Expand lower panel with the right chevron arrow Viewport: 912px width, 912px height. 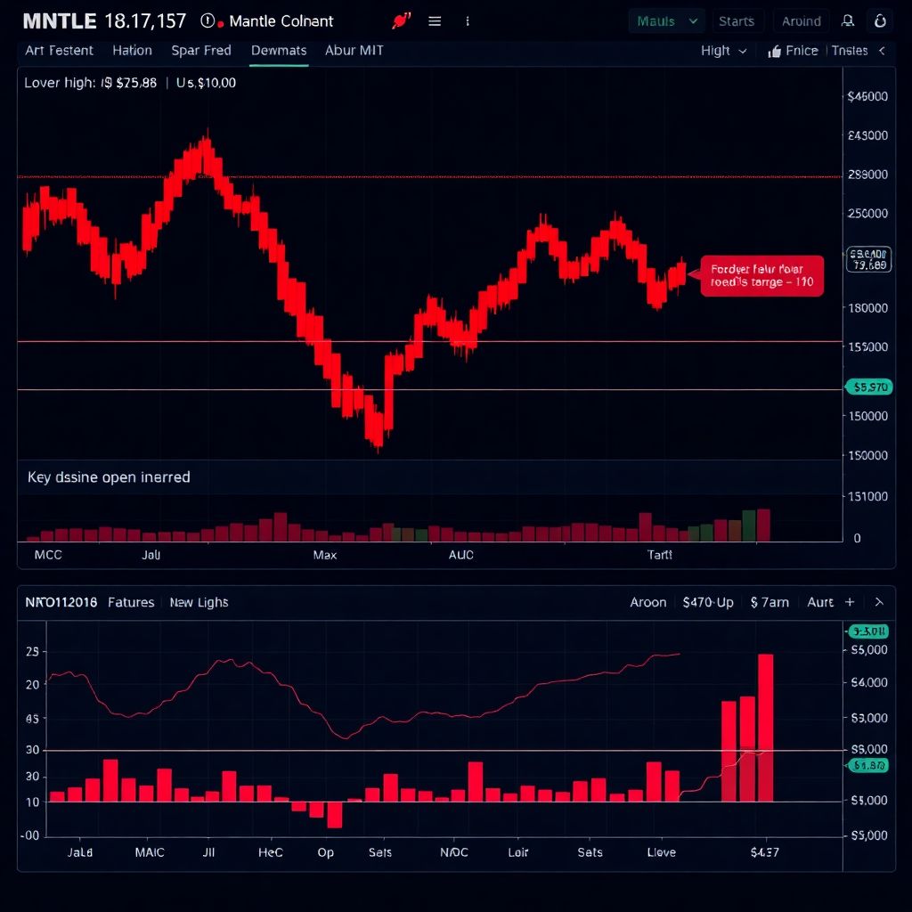click(x=879, y=602)
